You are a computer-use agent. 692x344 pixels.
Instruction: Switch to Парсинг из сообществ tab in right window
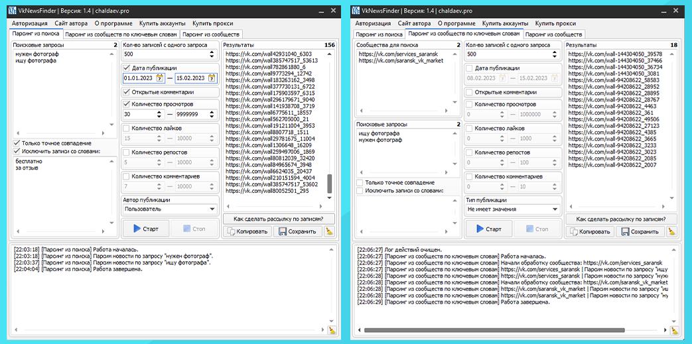[x=553, y=34]
